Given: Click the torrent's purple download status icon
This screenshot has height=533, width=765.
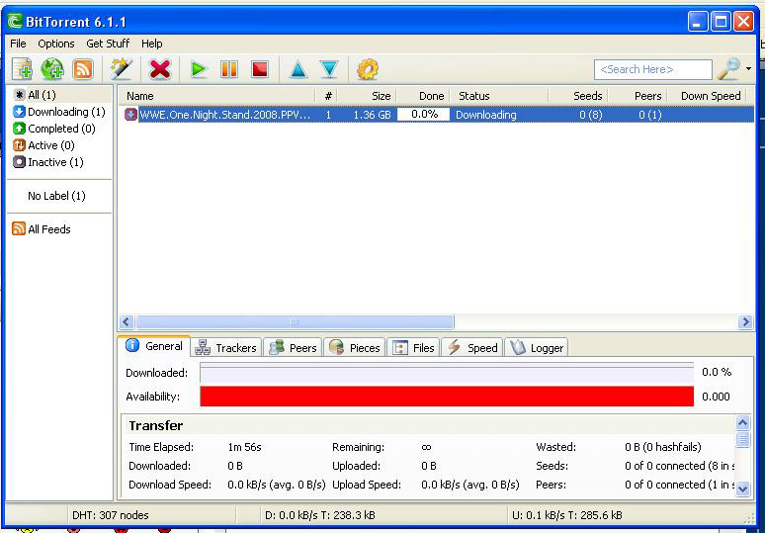Looking at the screenshot, I should (130, 115).
